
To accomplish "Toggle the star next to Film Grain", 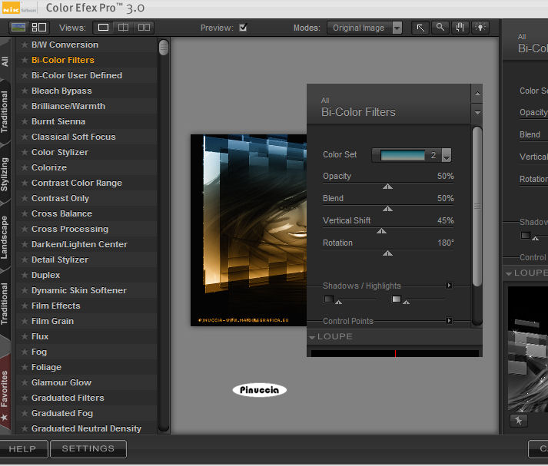I will (x=25, y=321).
